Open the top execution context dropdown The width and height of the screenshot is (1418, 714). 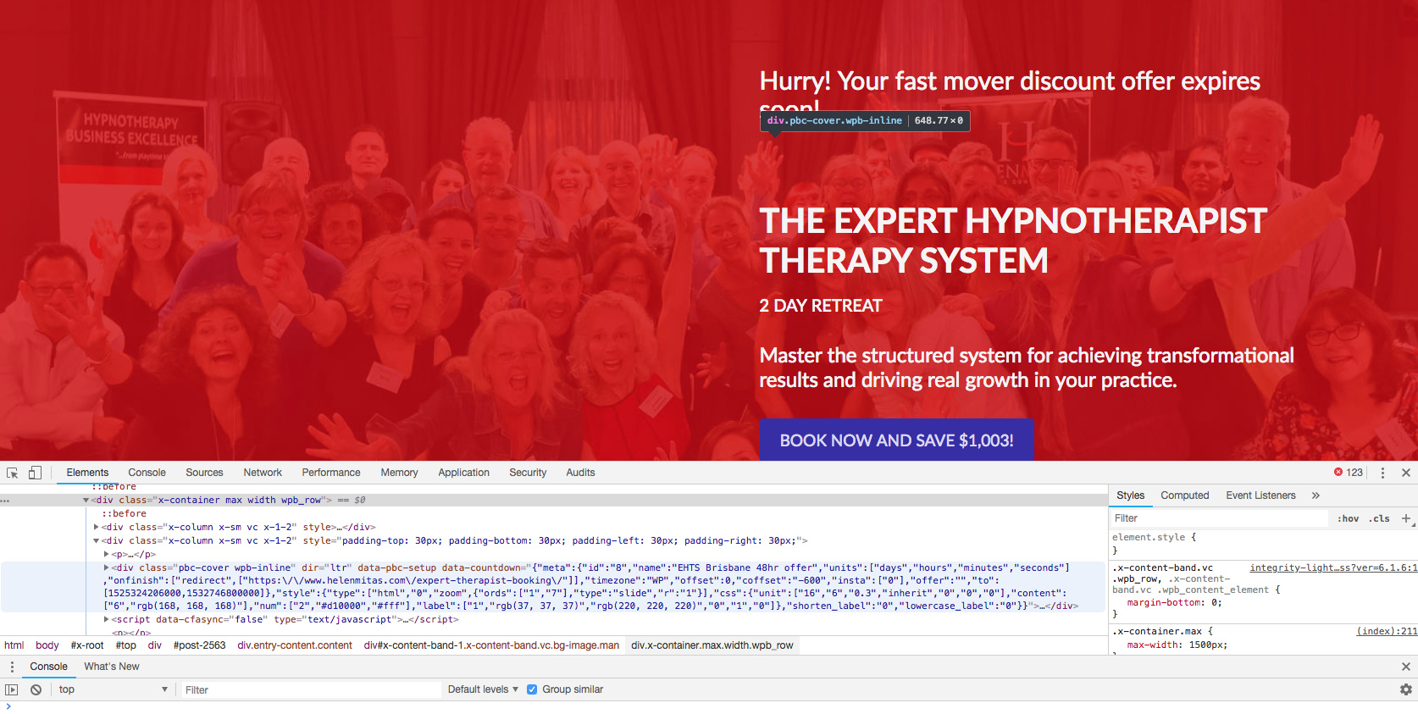tap(113, 689)
